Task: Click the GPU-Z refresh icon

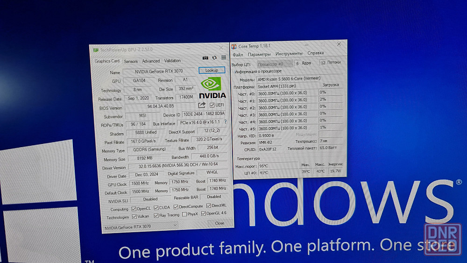Action: [214, 58]
